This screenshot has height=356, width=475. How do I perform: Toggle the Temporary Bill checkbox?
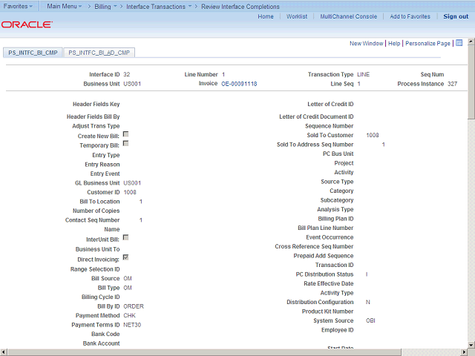[125, 143]
